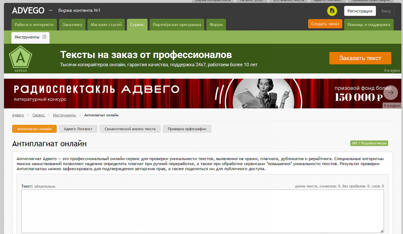Click the Вход button
Screen dimensions: 403x234
386,11
